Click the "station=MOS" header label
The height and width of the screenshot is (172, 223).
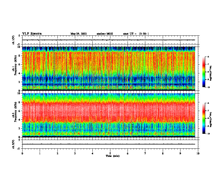105,34
